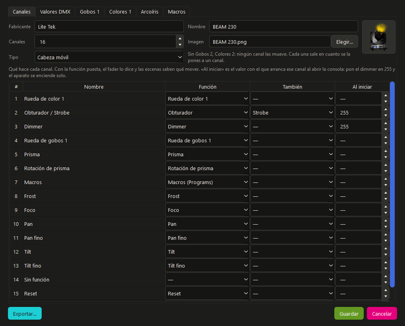The image size is (405, 326).
Task: Open Función dropdown for Obturador / Strobe row
Action: click(207, 113)
